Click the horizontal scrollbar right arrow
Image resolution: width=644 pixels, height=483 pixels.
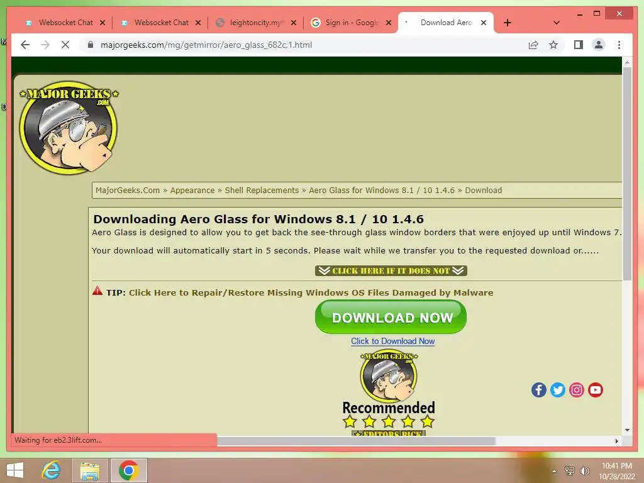pyautogui.click(x=616, y=441)
